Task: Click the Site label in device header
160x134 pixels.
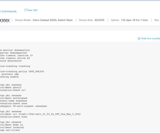Action: [x=157, y=20]
